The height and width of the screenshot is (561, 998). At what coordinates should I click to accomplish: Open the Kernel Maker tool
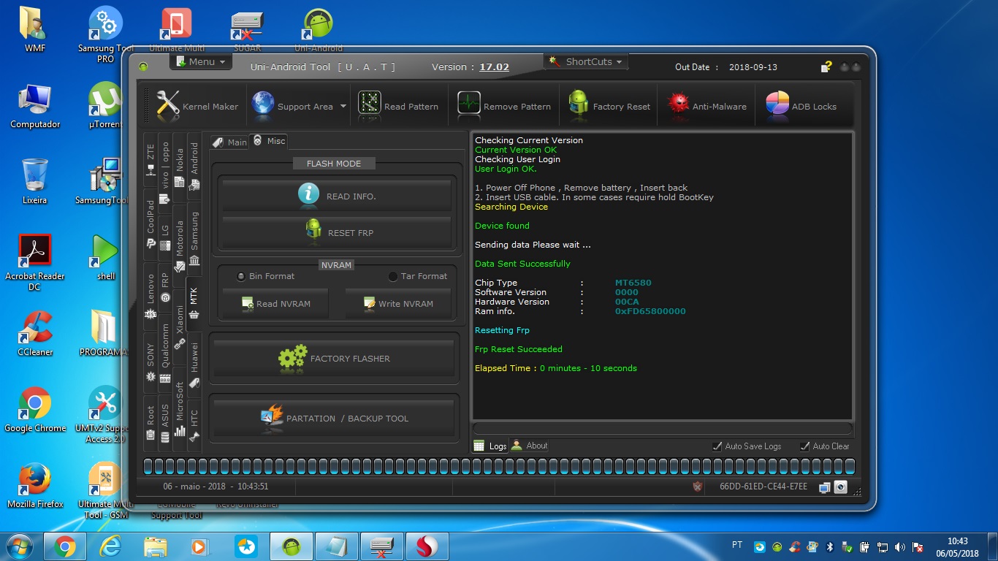(x=197, y=106)
